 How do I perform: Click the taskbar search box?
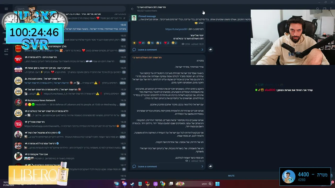(x=194, y=184)
